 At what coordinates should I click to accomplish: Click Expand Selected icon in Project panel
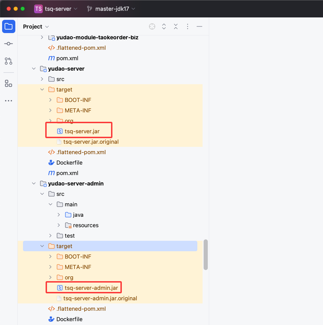point(164,26)
